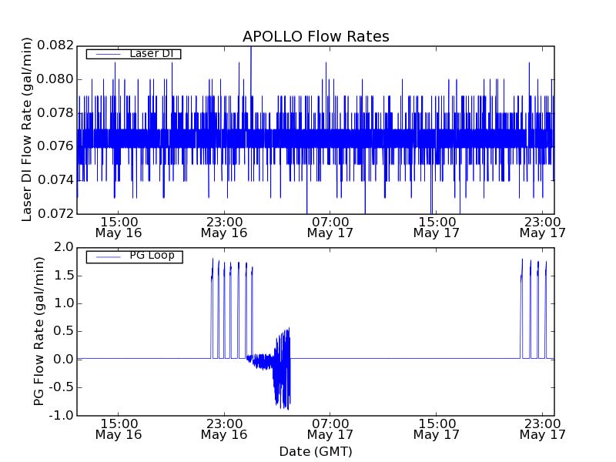Select the Laser DI legend label
The width and height of the screenshot is (616, 462).
coord(152,53)
